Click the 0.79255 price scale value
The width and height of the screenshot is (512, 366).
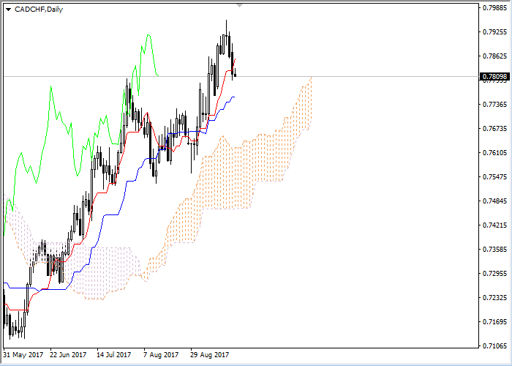click(x=495, y=31)
